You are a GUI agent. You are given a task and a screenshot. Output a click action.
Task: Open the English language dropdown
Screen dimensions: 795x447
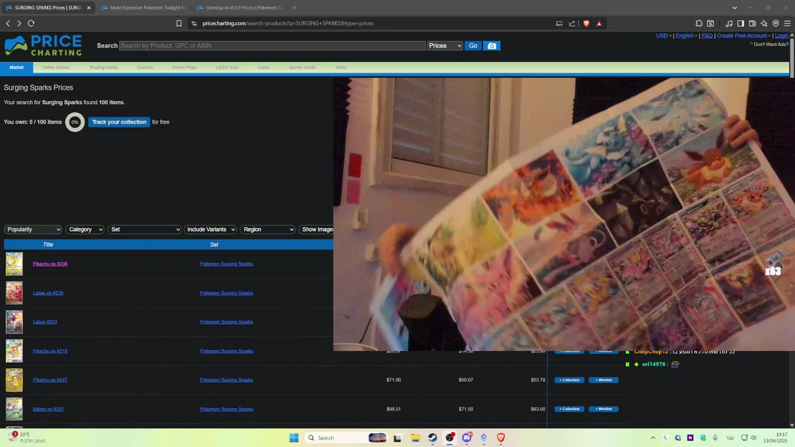[x=686, y=36]
